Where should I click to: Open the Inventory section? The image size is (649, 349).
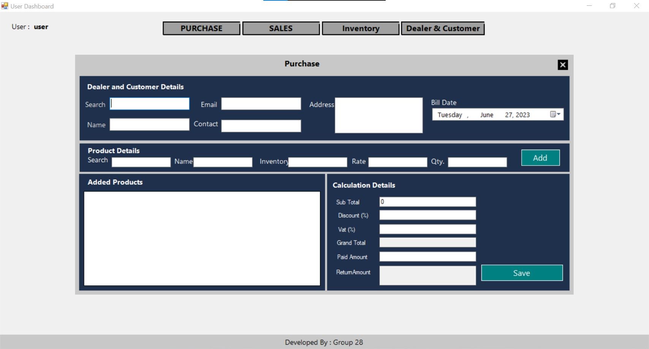point(360,28)
